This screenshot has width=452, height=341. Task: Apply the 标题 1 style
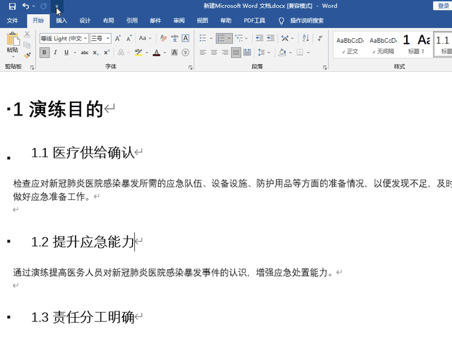coord(416,44)
